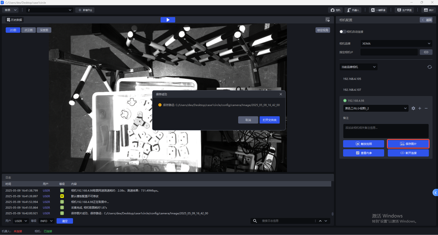
Task: Click the link icon next to 指定相机IP
Action: 426,52
